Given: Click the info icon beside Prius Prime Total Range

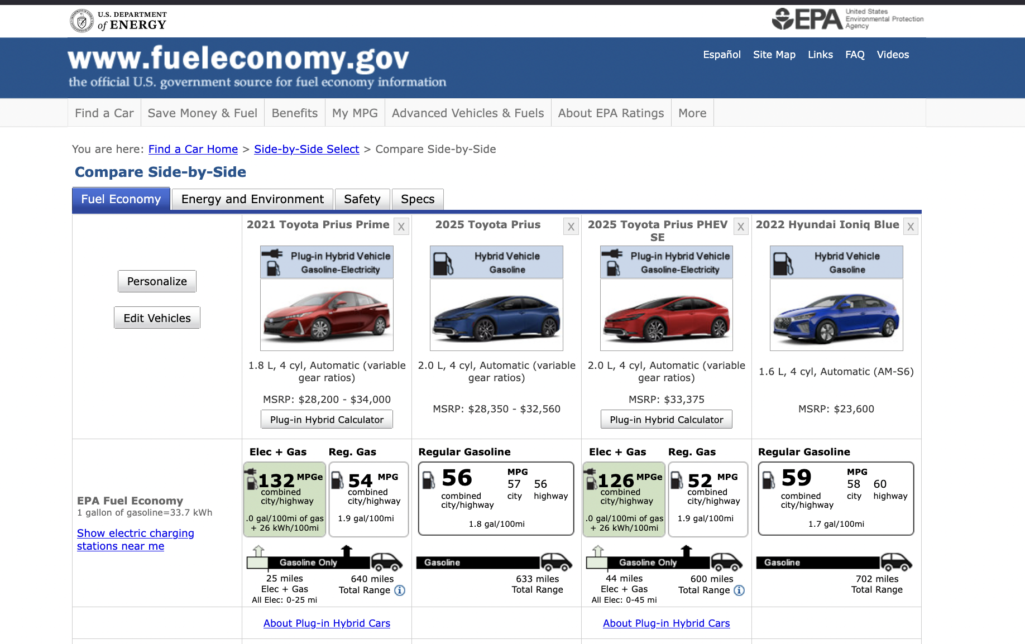Looking at the screenshot, I should pyautogui.click(x=400, y=590).
